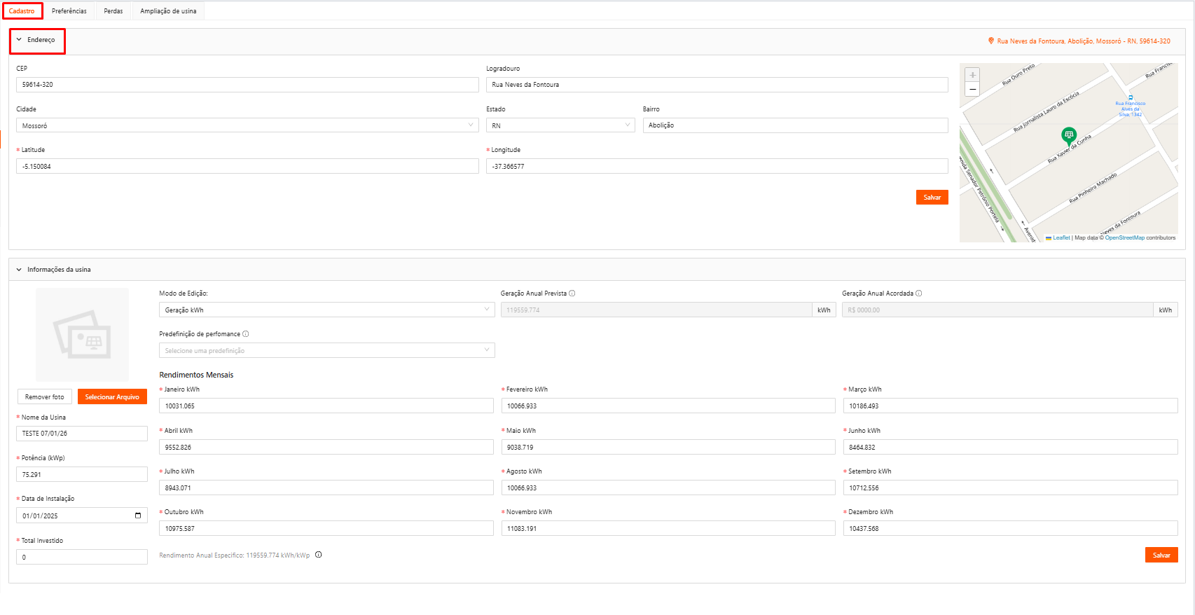Image resolution: width=1195 pixels, height=615 pixels.
Task: Open the OpenStreetMap link
Action: point(1124,238)
